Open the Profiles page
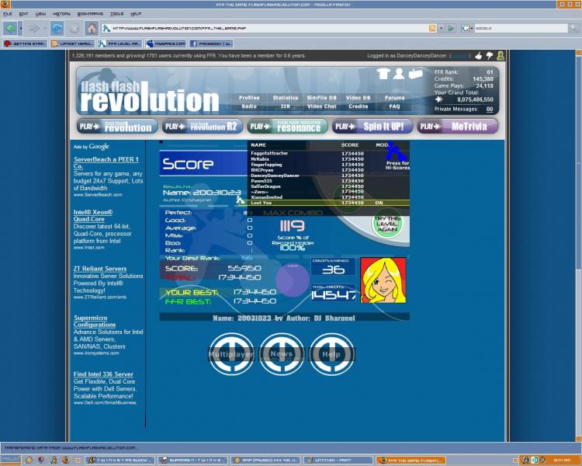Viewport: 582px width, 466px height. 249,98
